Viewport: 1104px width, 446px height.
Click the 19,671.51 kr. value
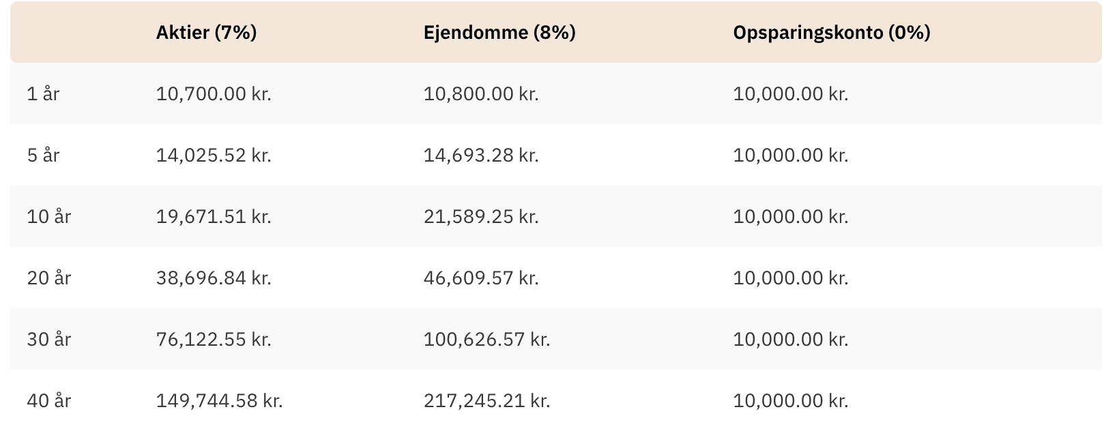[x=214, y=217]
